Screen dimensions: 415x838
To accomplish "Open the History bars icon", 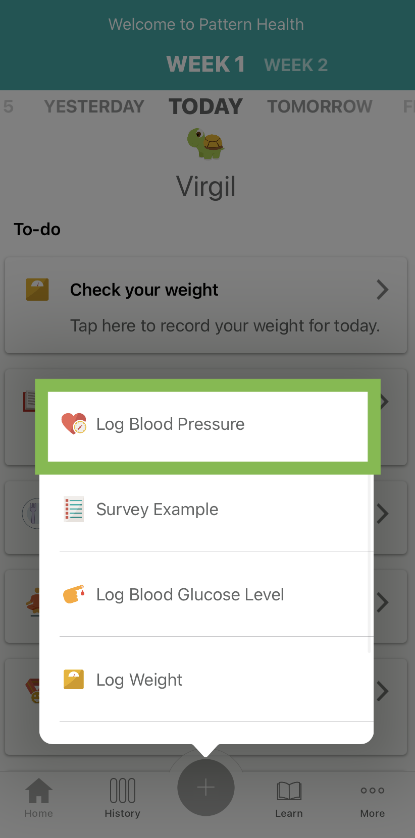I will pos(123,791).
